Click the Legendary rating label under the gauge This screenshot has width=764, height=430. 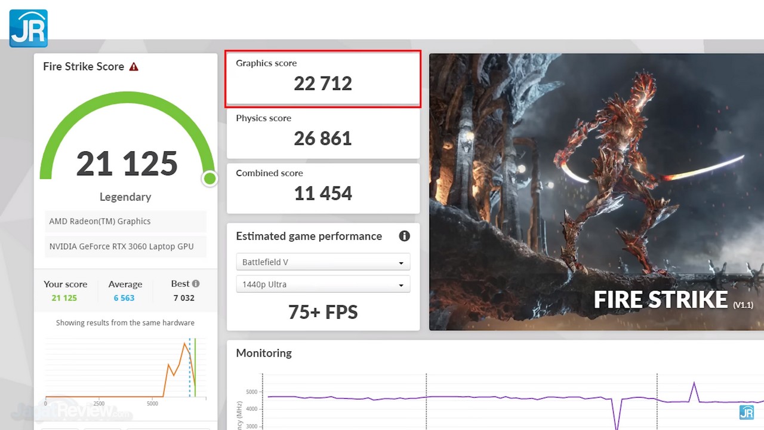tap(125, 197)
